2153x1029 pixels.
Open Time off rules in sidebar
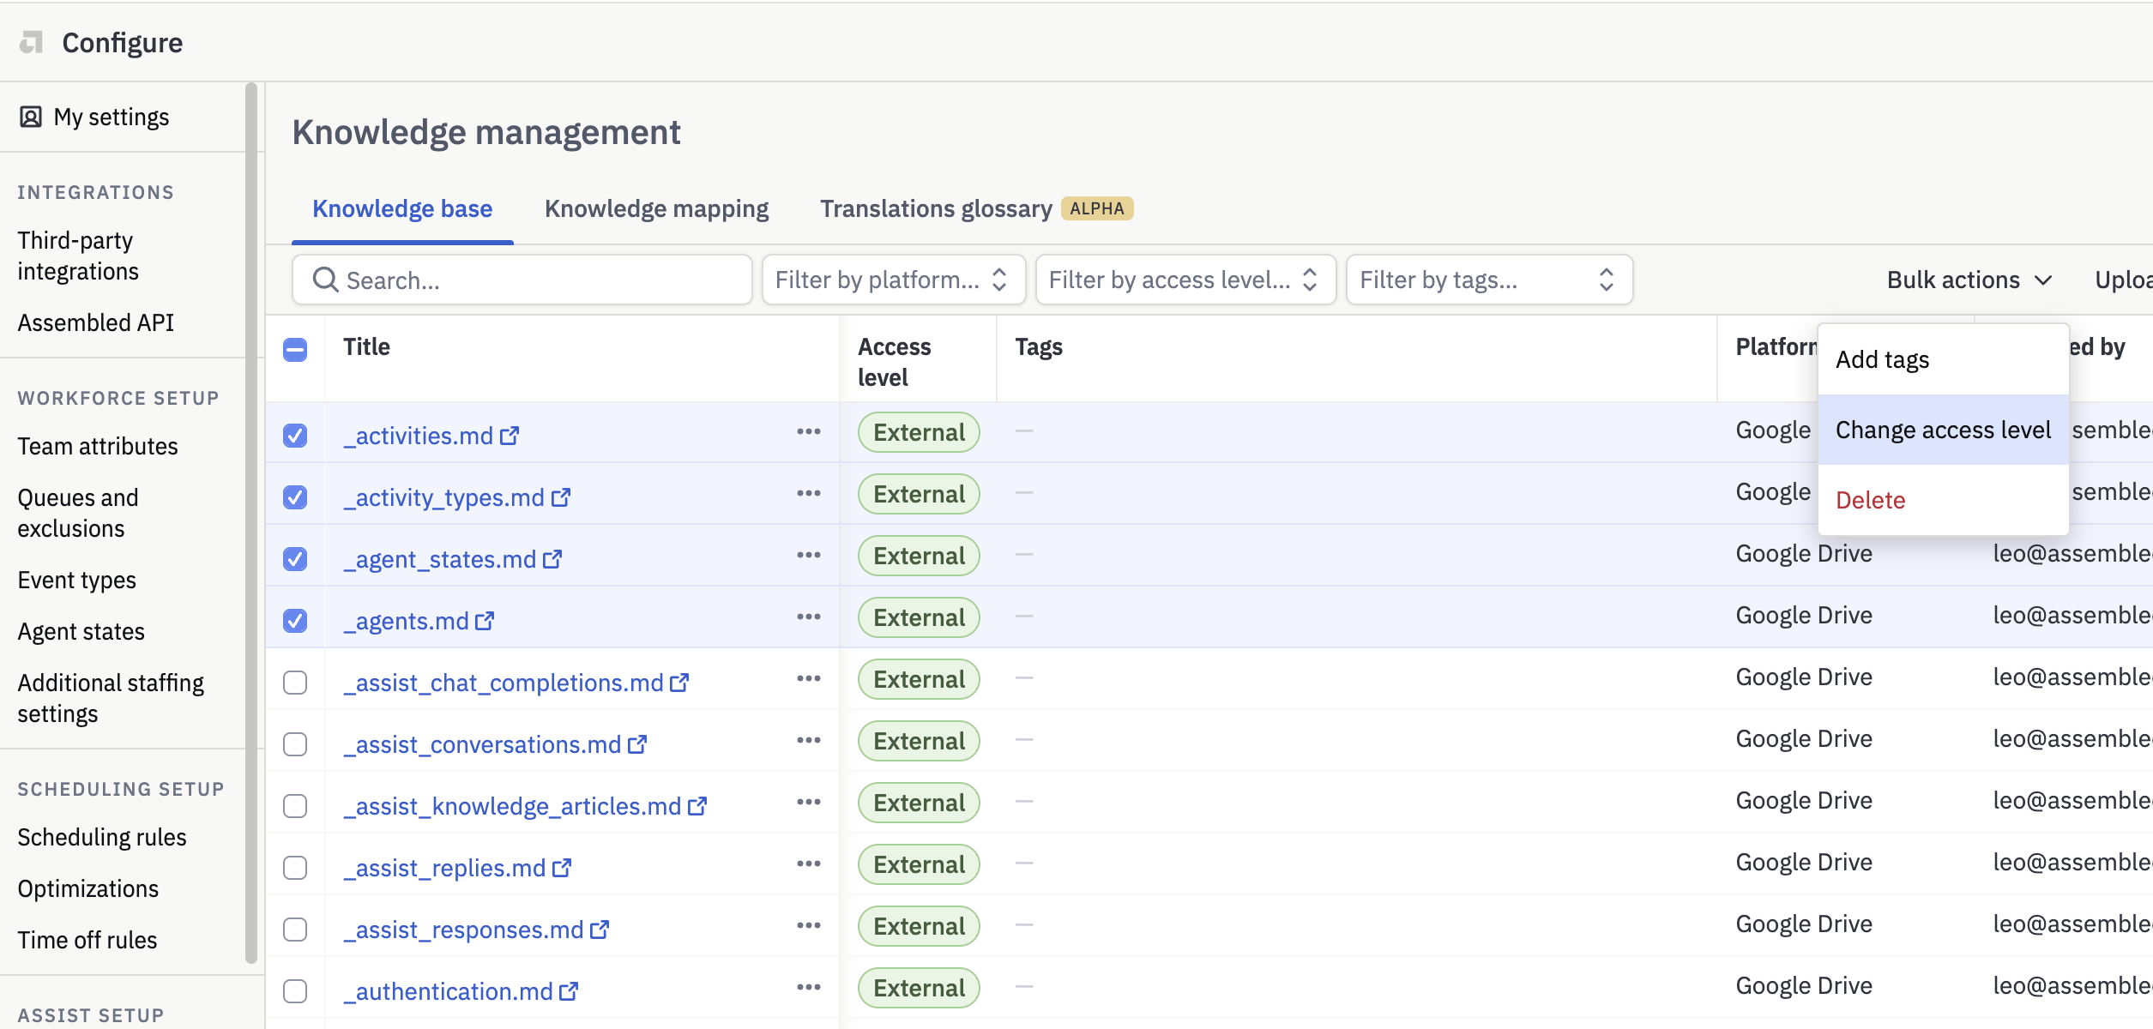pos(87,940)
